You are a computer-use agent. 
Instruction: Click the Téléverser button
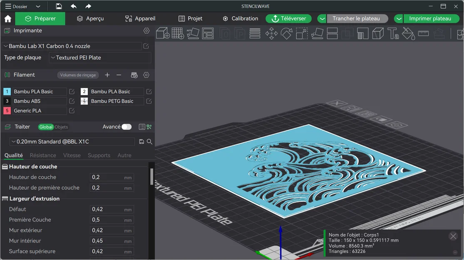coord(288,19)
